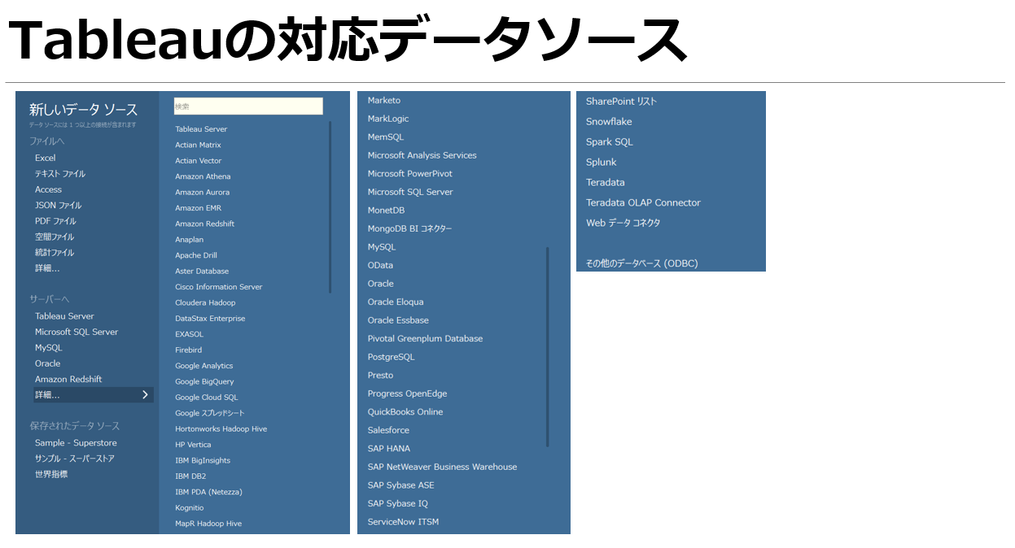This screenshot has height=548, width=1015.
Task: Select 空間ファイル under ファイルへ
Action: (x=55, y=237)
